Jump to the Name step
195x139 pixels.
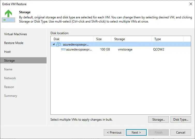point(8,69)
